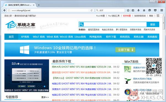The height and width of the screenshot is (102, 166).
Task: Open the Linux系统 navigation item
Action: [80, 37]
